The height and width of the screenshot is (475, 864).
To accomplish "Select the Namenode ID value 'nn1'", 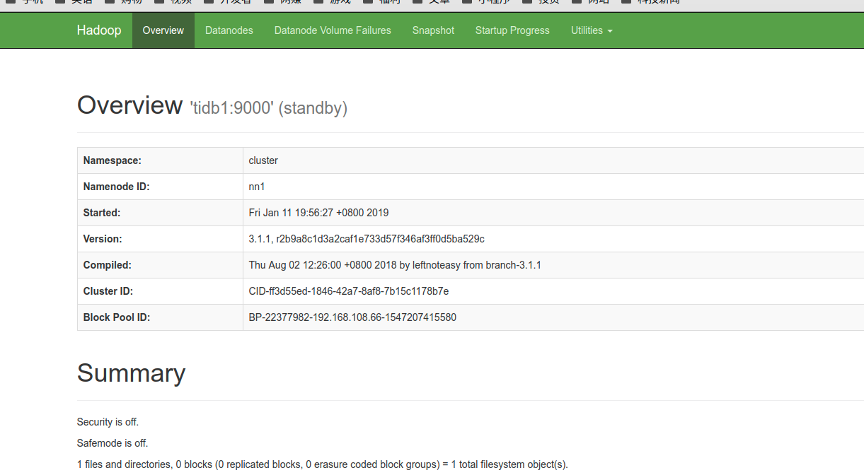I will [x=257, y=187].
